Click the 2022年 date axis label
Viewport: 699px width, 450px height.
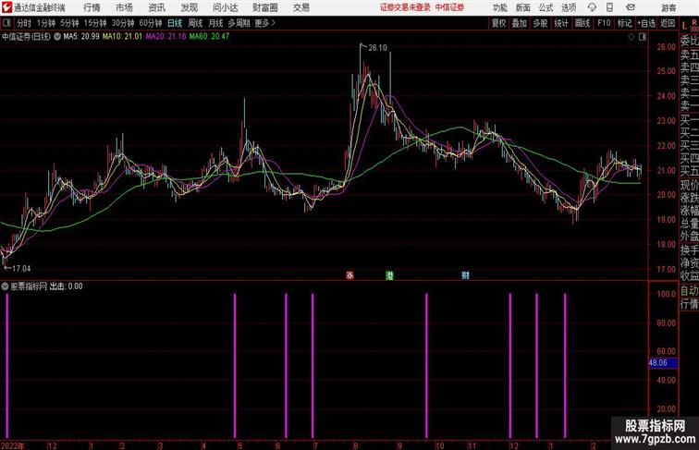coord(13,445)
